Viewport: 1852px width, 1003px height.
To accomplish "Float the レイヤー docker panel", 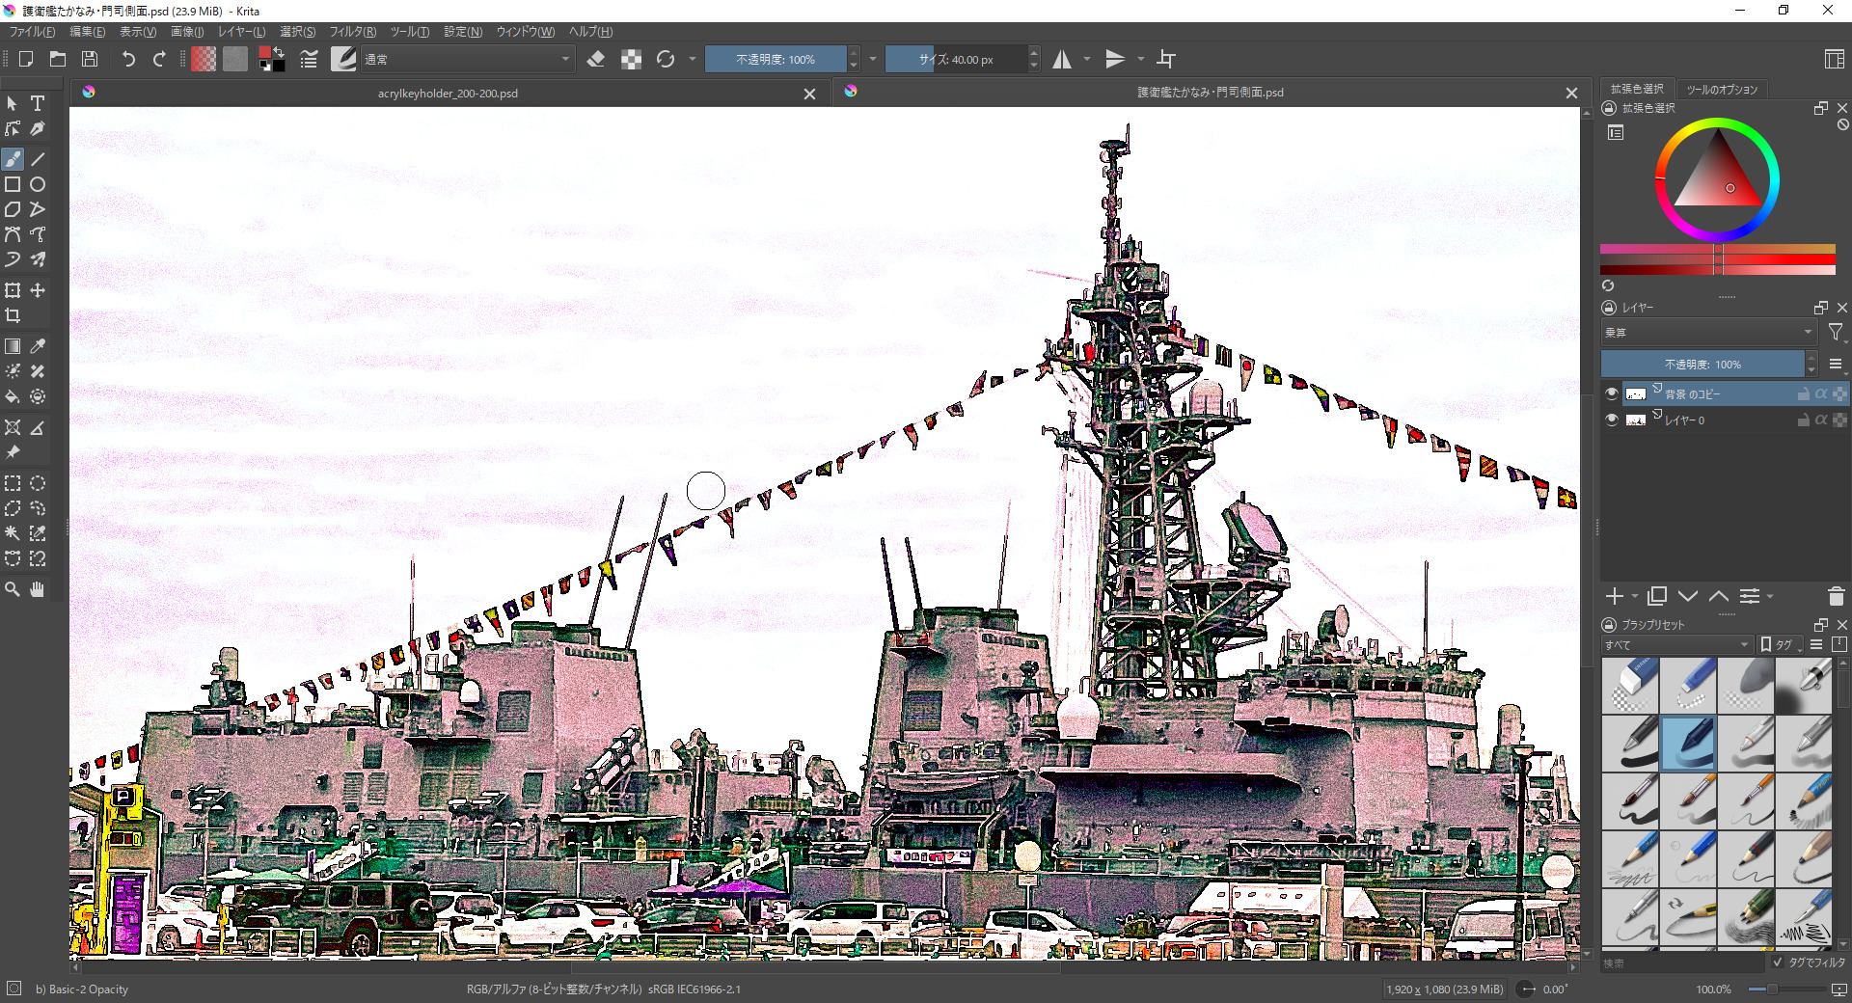I will coord(1820,307).
